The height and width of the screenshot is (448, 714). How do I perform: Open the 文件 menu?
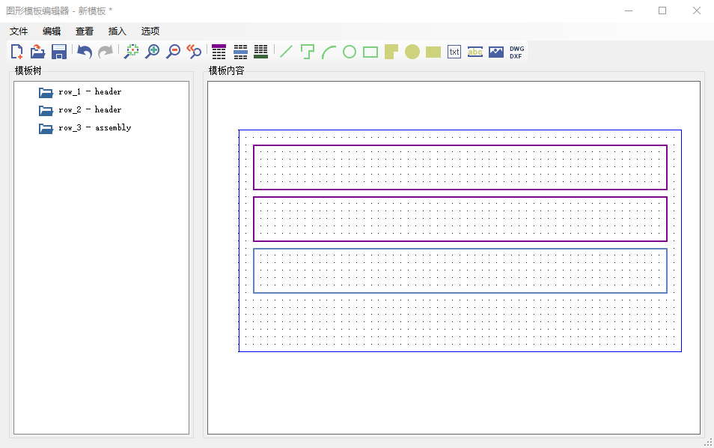pyautogui.click(x=19, y=31)
